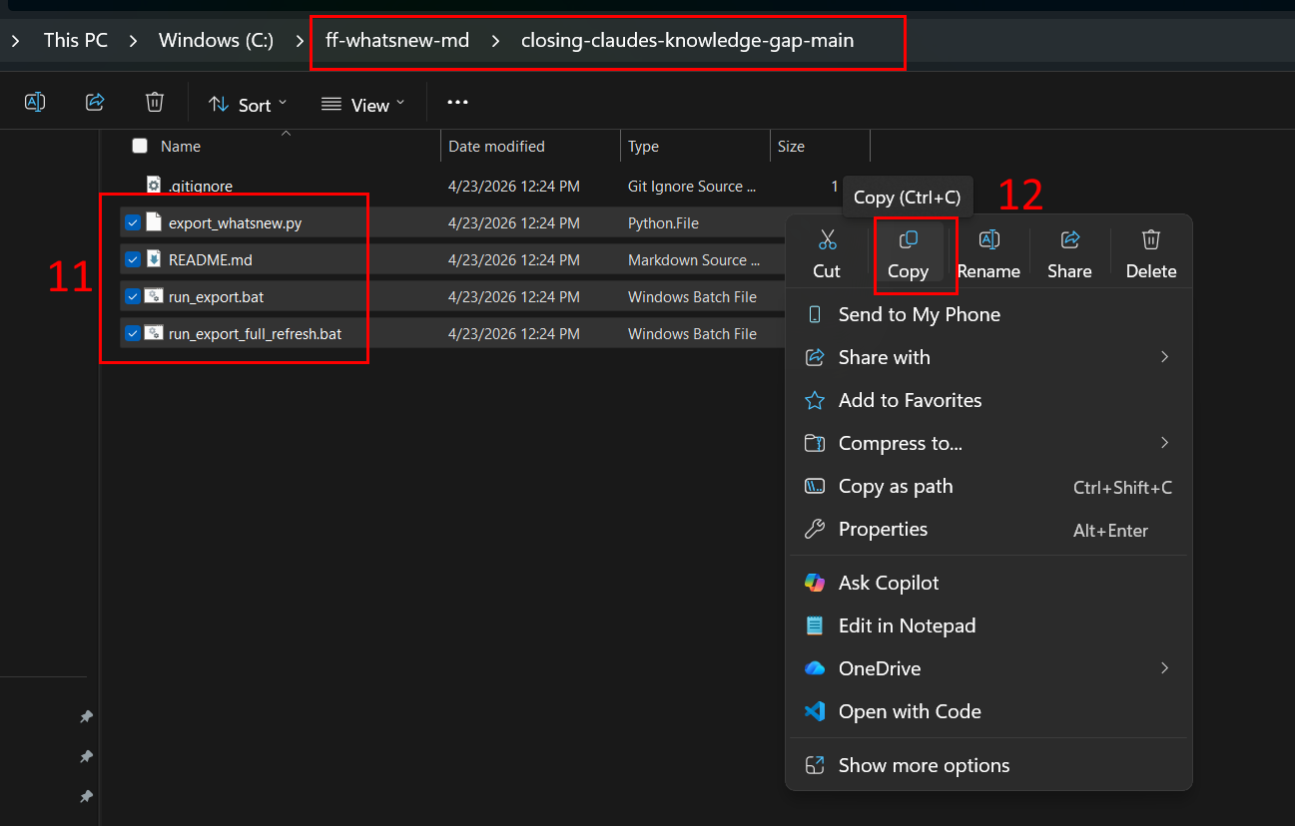Image resolution: width=1295 pixels, height=826 pixels.
Task: Click Cut scissors icon in context menu
Action: pos(827,239)
